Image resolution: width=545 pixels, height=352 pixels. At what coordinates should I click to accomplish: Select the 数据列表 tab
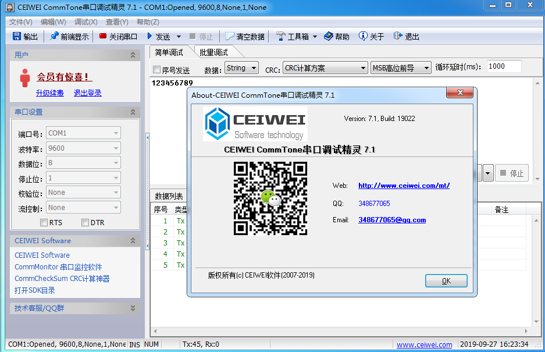click(x=169, y=196)
